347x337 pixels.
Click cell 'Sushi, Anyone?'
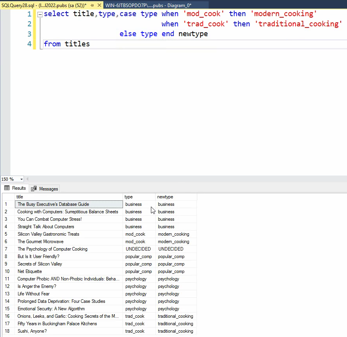point(69,331)
